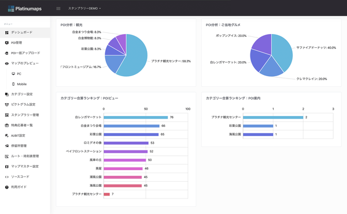
Task: Click the 白レンガマーケット bar showing 76
Action: [x=136, y=117]
